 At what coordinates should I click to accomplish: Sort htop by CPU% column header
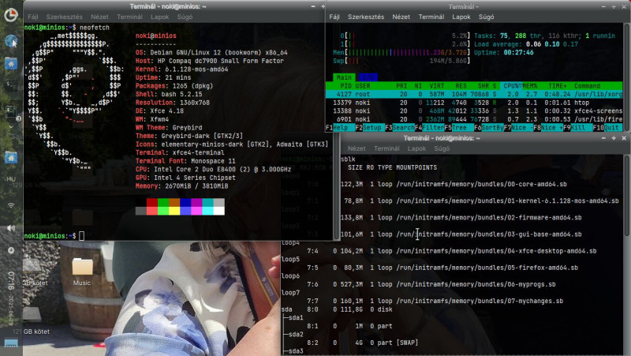point(511,86)
